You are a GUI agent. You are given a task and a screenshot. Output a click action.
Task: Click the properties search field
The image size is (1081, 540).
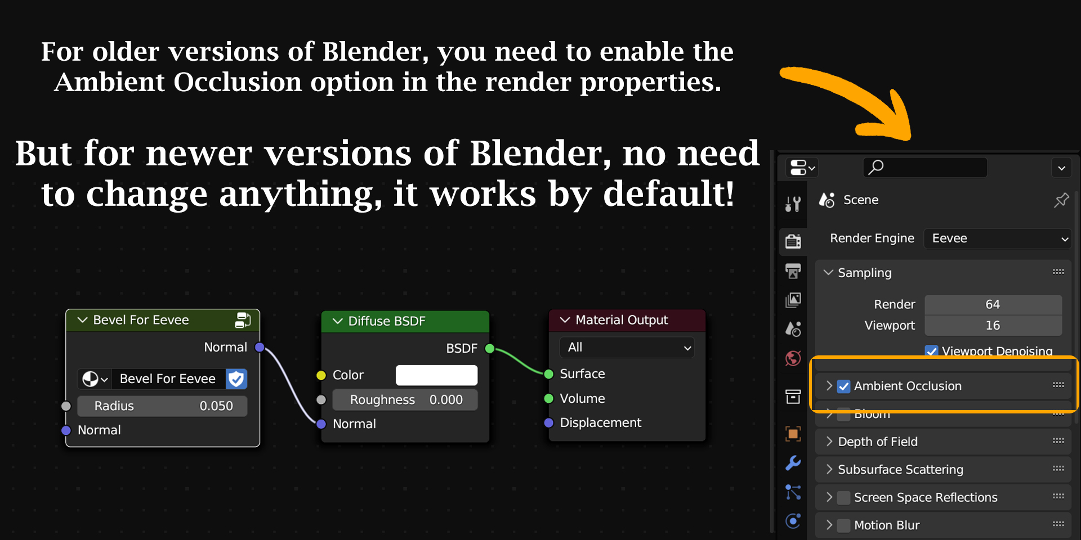[925, 168]
